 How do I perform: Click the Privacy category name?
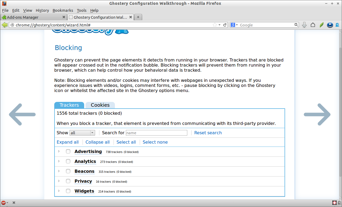[83, 181]
